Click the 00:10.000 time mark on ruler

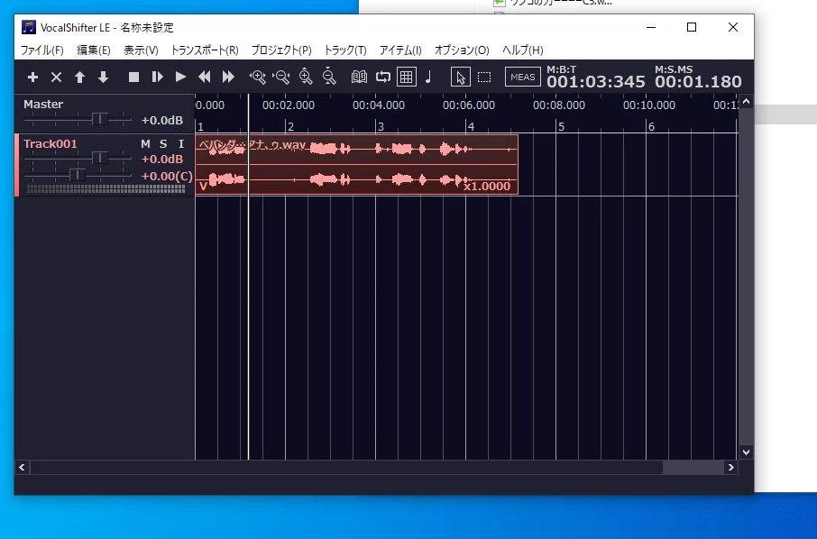click(649, 105)
